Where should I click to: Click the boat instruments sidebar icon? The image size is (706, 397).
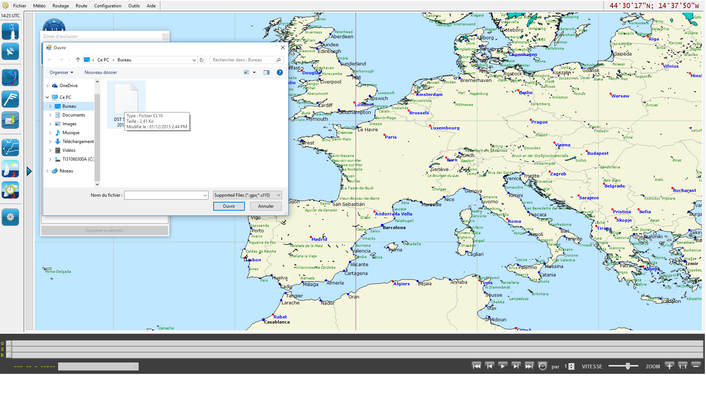point(10,32)
